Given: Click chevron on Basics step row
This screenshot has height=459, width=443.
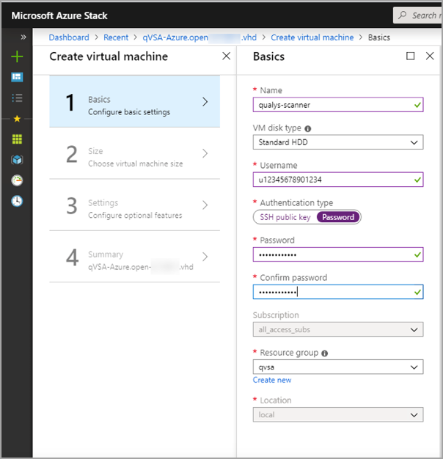Looking at the screenshot, I should click(205, 102).
